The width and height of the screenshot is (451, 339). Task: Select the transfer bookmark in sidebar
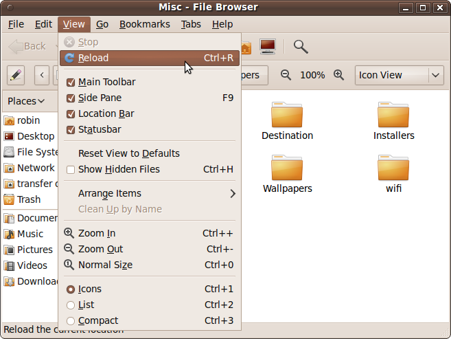30,184
